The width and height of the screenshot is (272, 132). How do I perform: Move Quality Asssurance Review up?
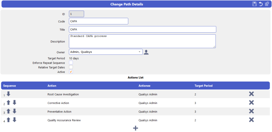point(8,120)
